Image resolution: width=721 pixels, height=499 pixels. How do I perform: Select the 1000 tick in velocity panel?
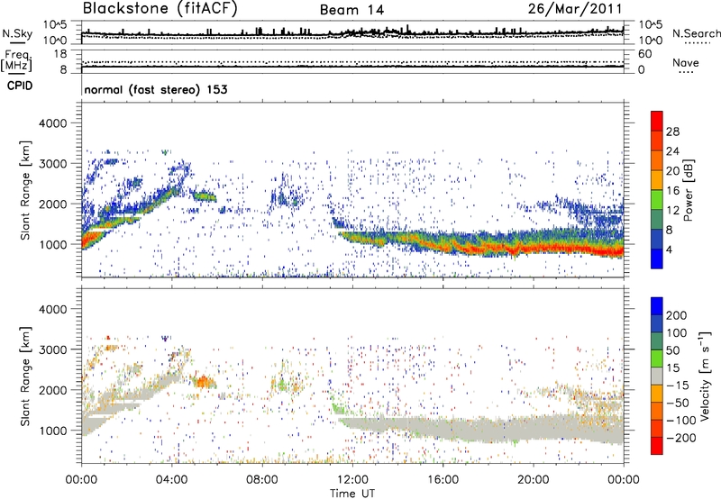click(53, 431)
